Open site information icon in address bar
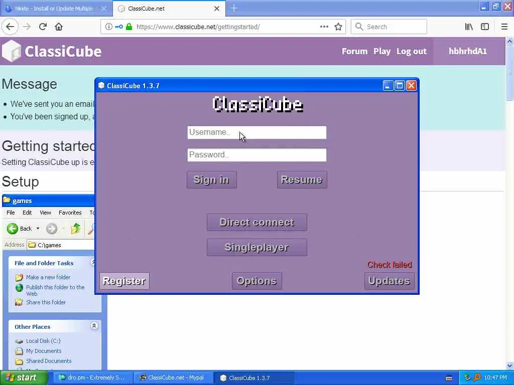This screenshot has width=514, height=385. coord(108,27)
